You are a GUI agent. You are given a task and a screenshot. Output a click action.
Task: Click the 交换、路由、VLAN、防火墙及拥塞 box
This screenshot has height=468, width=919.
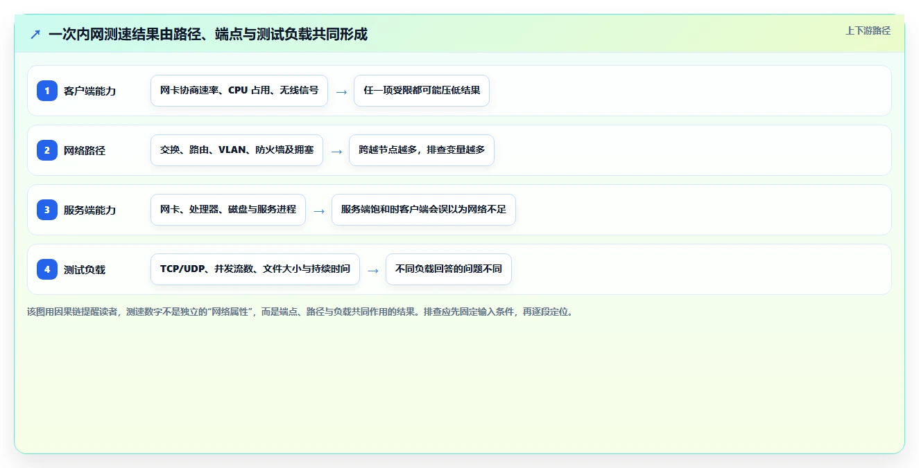pos(237,150)
